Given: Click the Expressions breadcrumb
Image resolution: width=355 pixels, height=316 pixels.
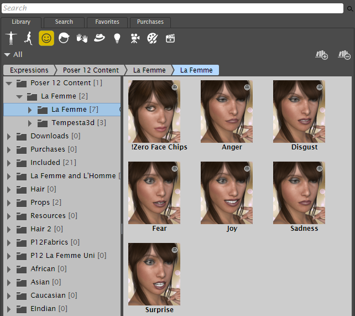Looking at the screenshot, I should pyautogui.click(x=28, y=70).
